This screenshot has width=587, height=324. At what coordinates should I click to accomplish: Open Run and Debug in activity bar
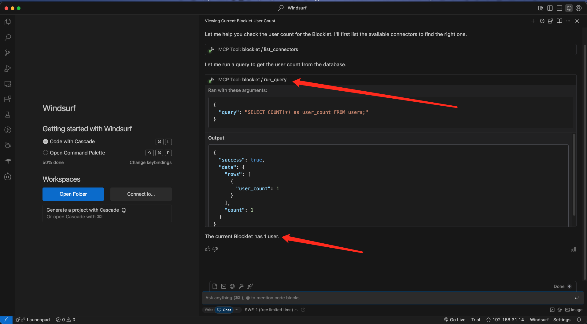click(8, 68)
